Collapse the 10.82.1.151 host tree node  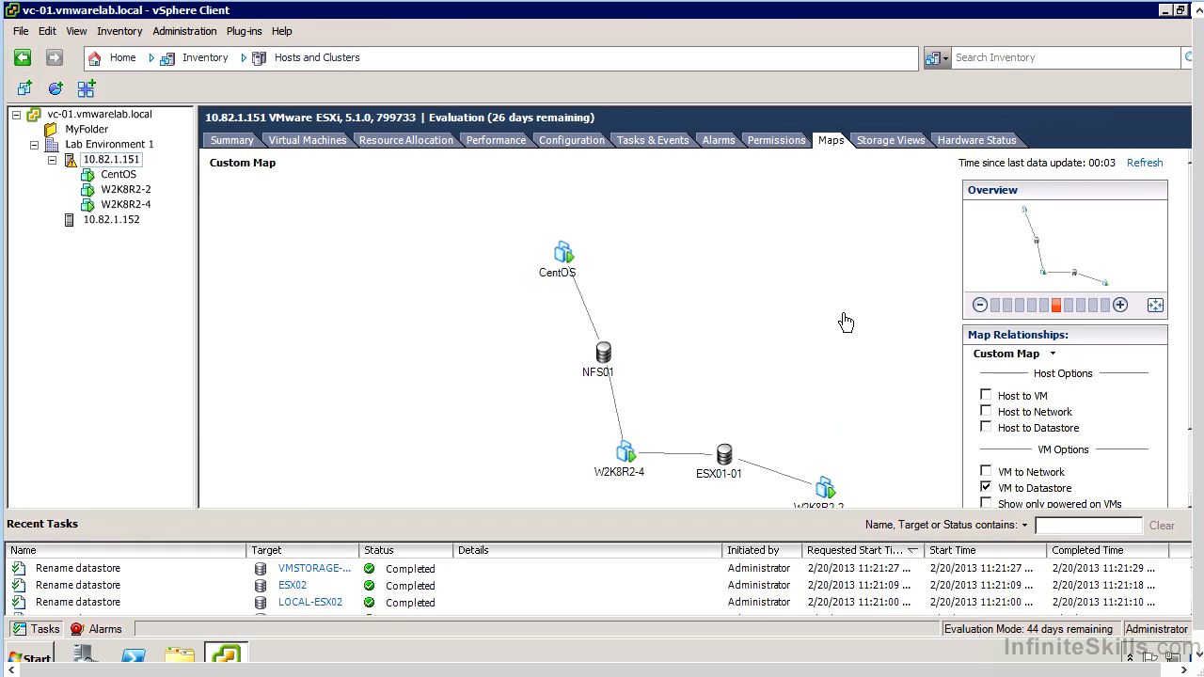click(52, 160)
